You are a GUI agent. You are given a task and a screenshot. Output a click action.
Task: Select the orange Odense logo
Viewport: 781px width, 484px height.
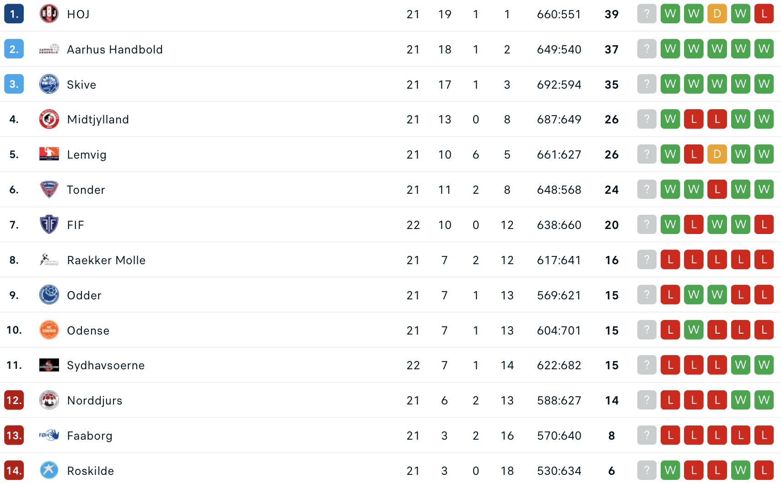49,330
